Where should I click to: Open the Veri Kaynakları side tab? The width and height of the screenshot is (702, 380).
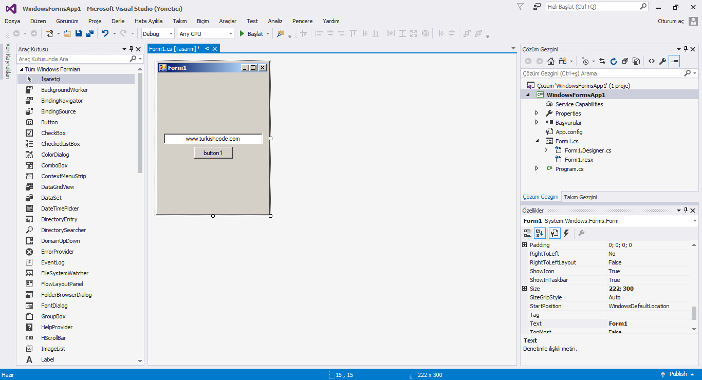tap(8, 61)
